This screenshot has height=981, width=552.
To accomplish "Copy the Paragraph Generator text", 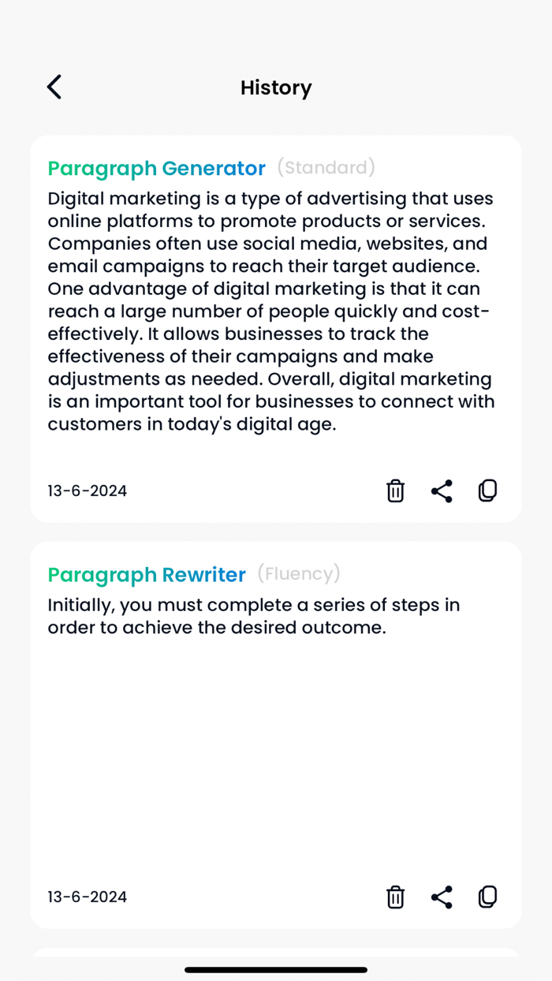I will coord(487,490).
